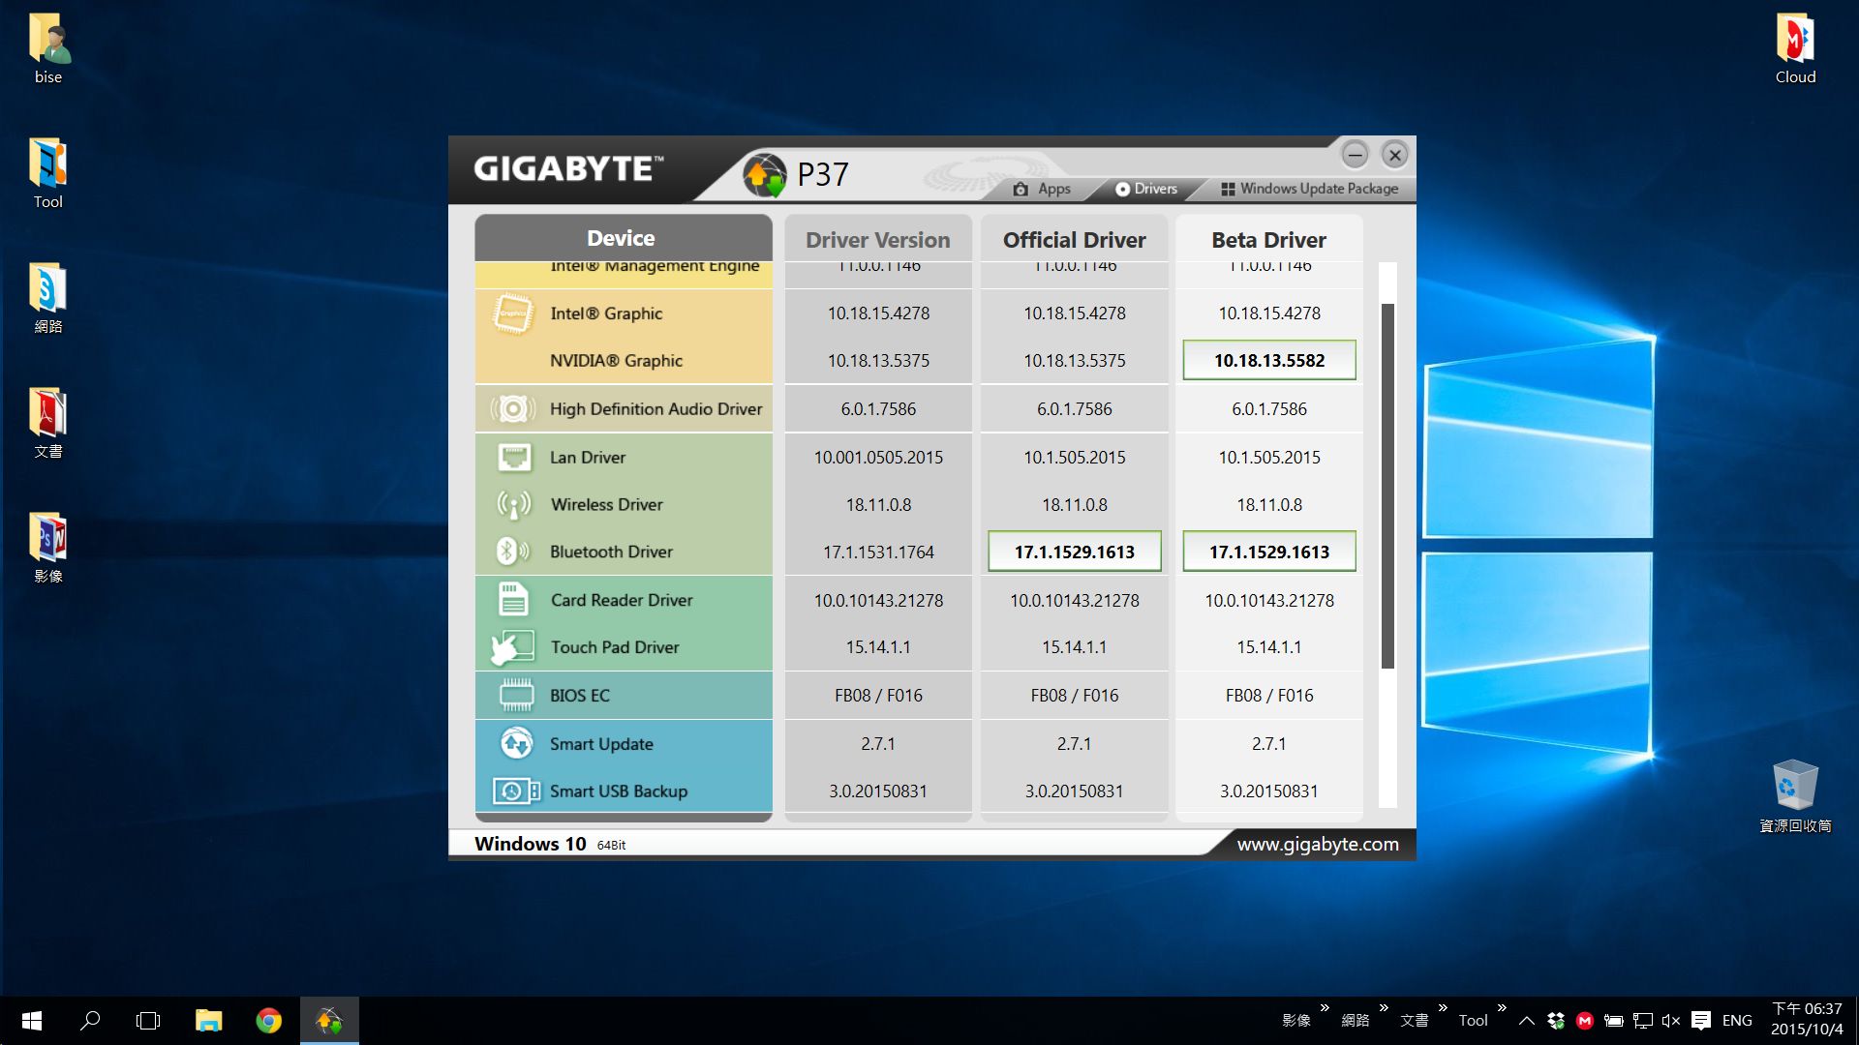Viewport: 1859px width, 1045px height.
Task: Open the 資源回收筒 recycle bin
Action: pos(1795,795)
